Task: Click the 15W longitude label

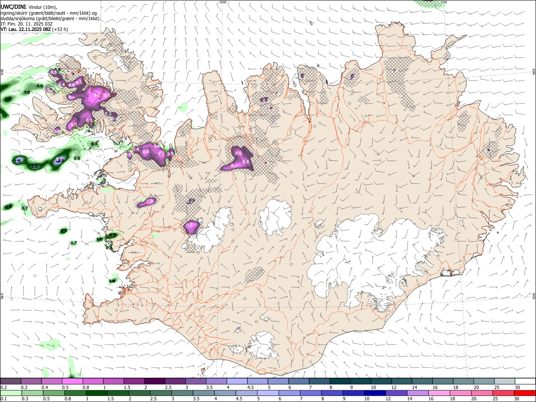Action: tap(443, 2)
